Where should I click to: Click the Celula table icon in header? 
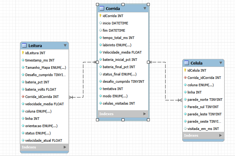187,63
